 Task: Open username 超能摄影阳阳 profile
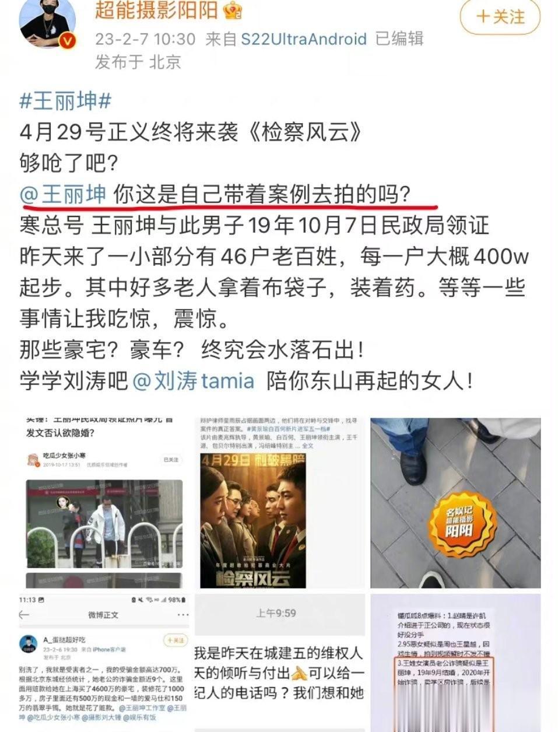tap(157, 10)
